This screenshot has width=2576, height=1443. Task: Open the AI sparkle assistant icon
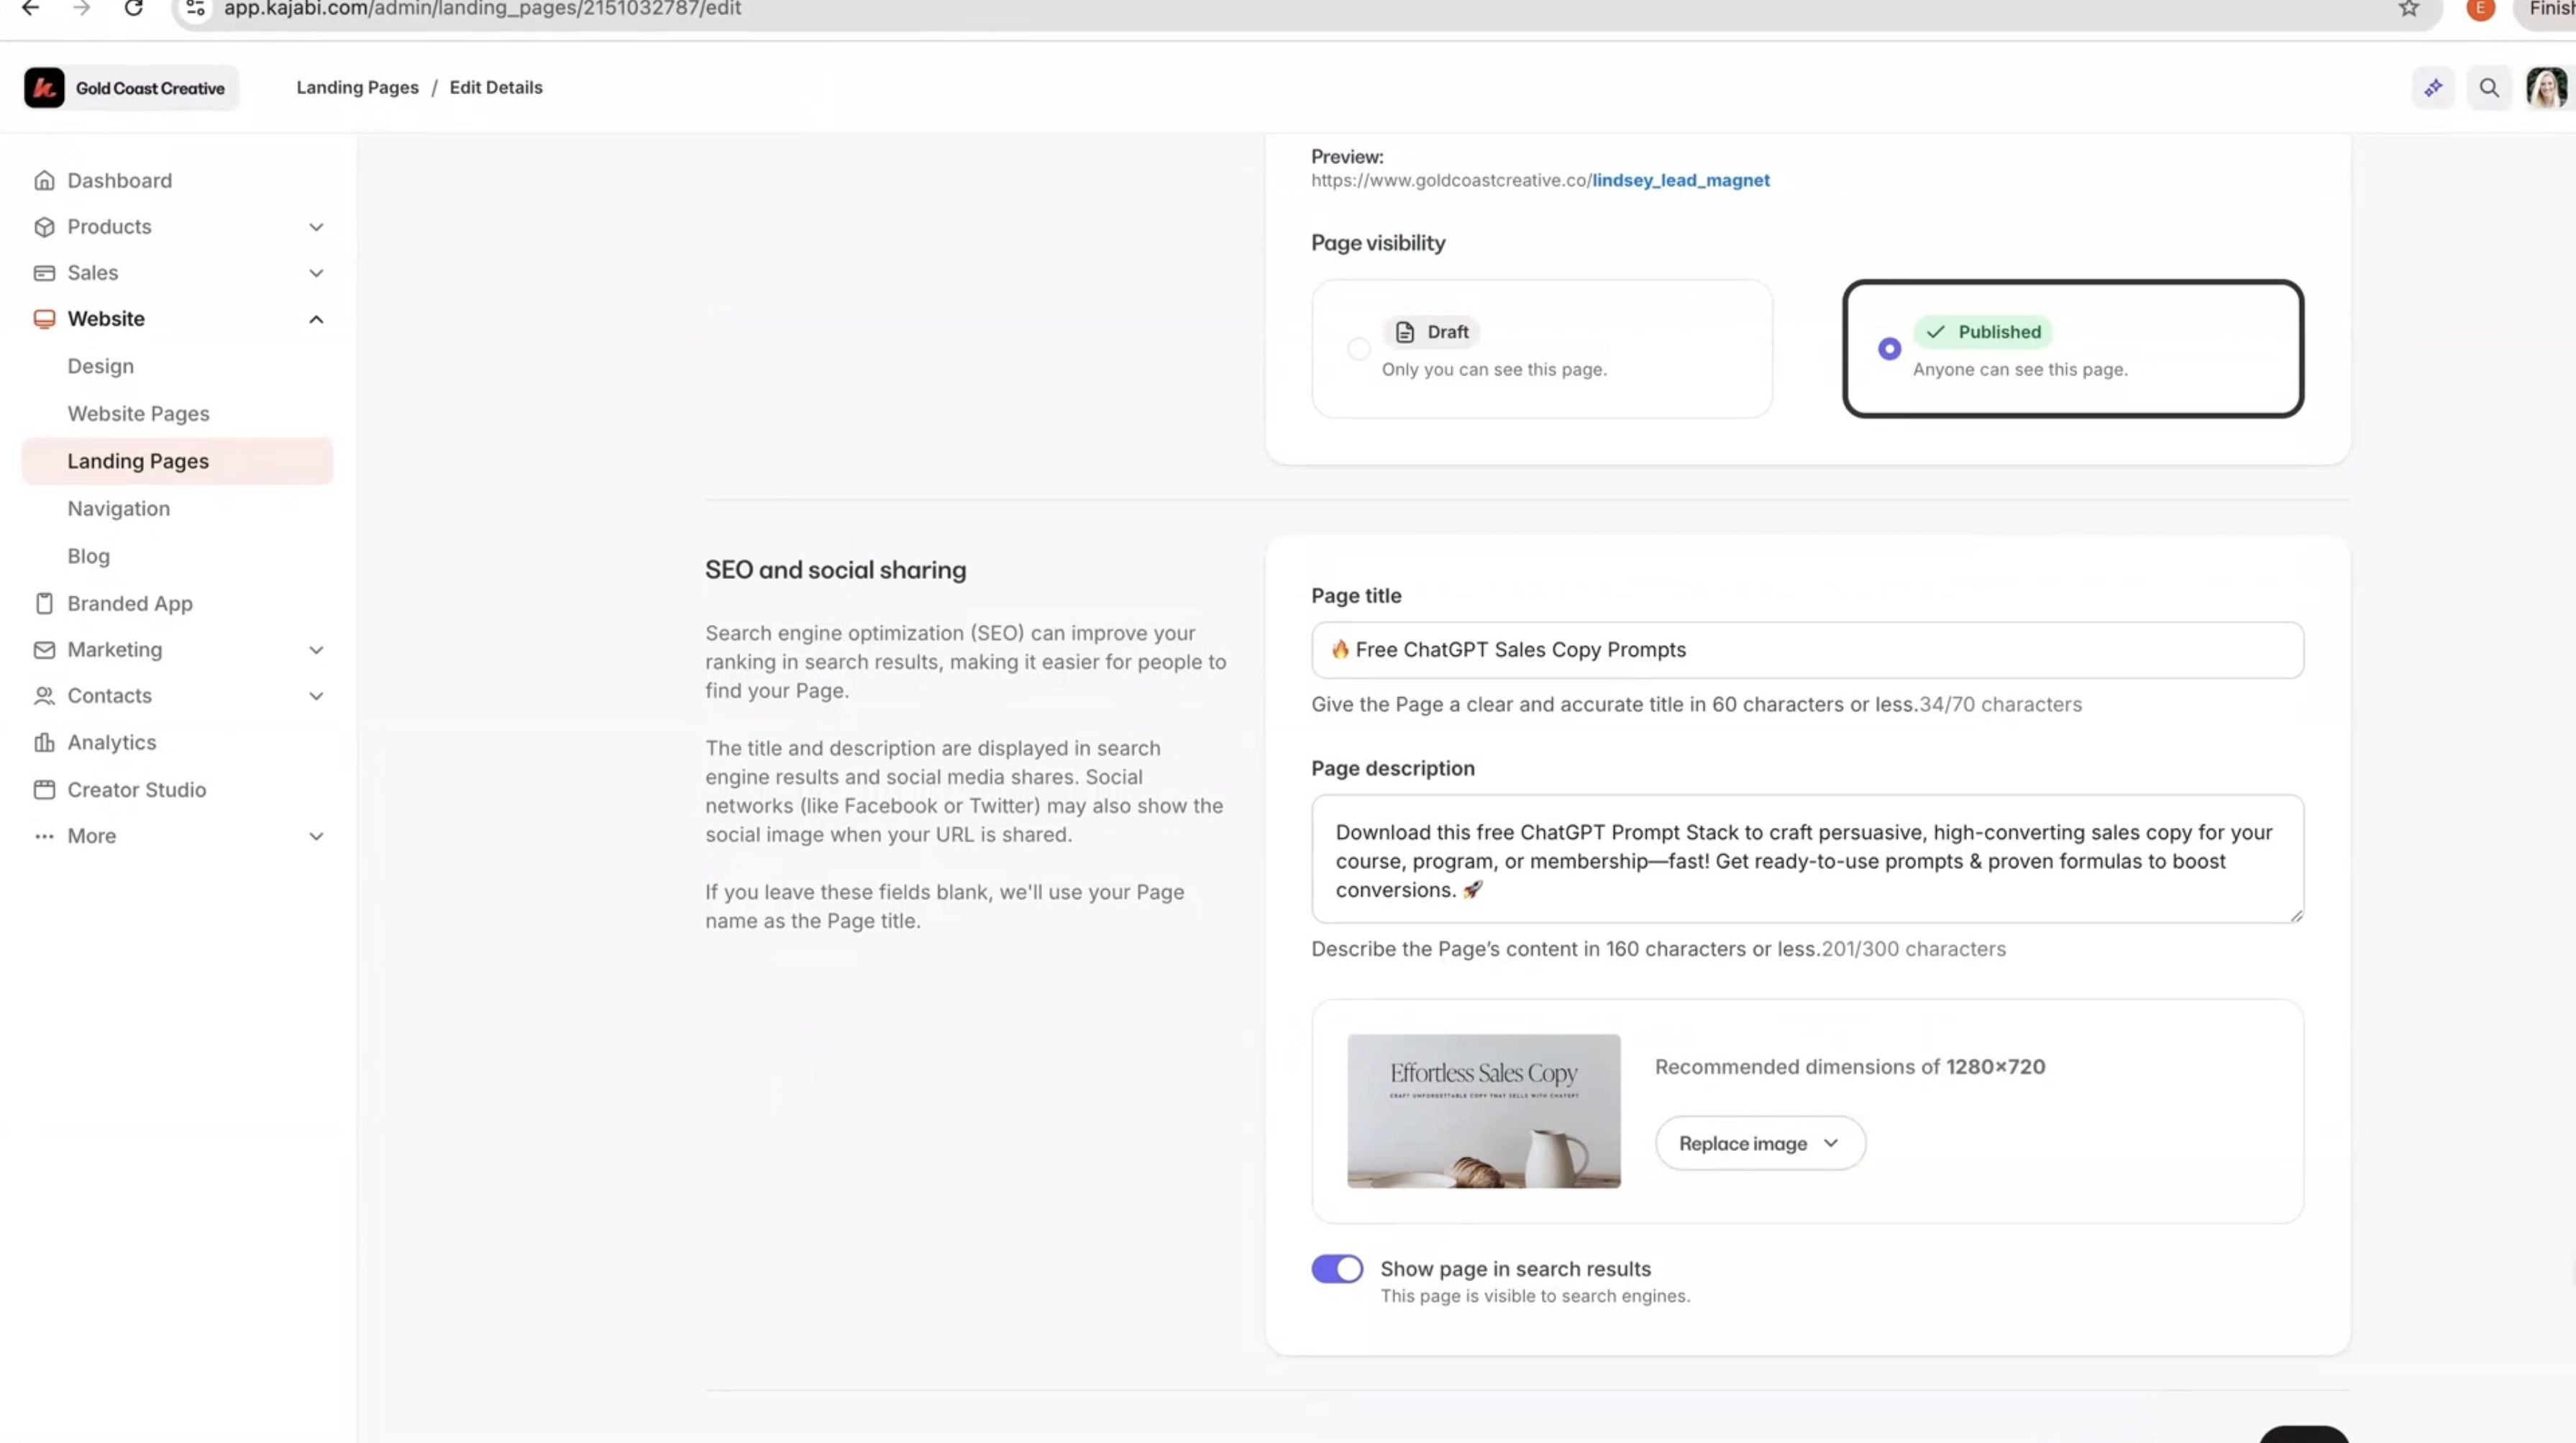(2433, 88)
